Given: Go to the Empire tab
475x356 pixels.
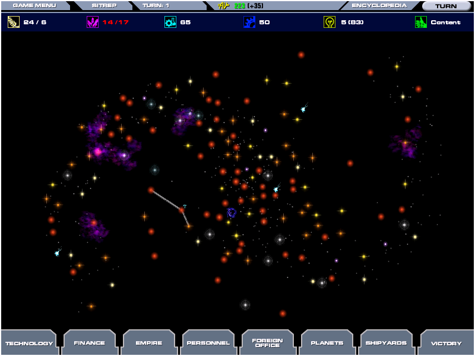Looking at the screenshot, I should 148,343.
